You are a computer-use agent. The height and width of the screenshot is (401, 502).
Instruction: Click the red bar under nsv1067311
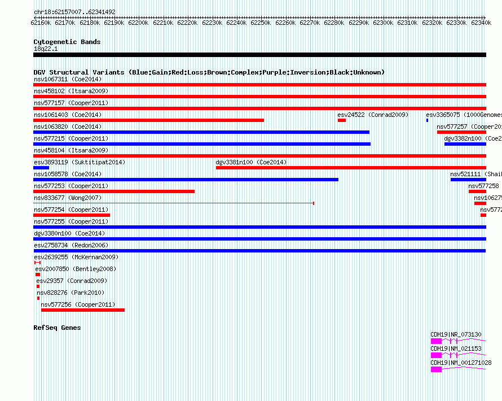(259, 85)
